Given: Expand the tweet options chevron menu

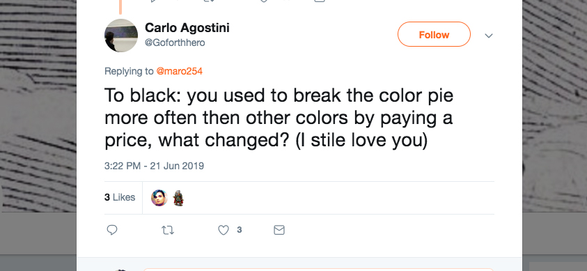Looking at the screenshot, I should click(489, 36).
